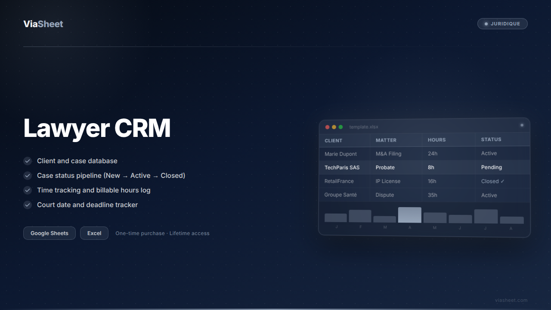This screenshot has height=310, width=551.
Task: Click the highlighted tallest bar in the chart
Action: point(410,215)
